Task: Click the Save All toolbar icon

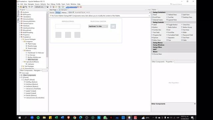Action: (x=26, y=7)
